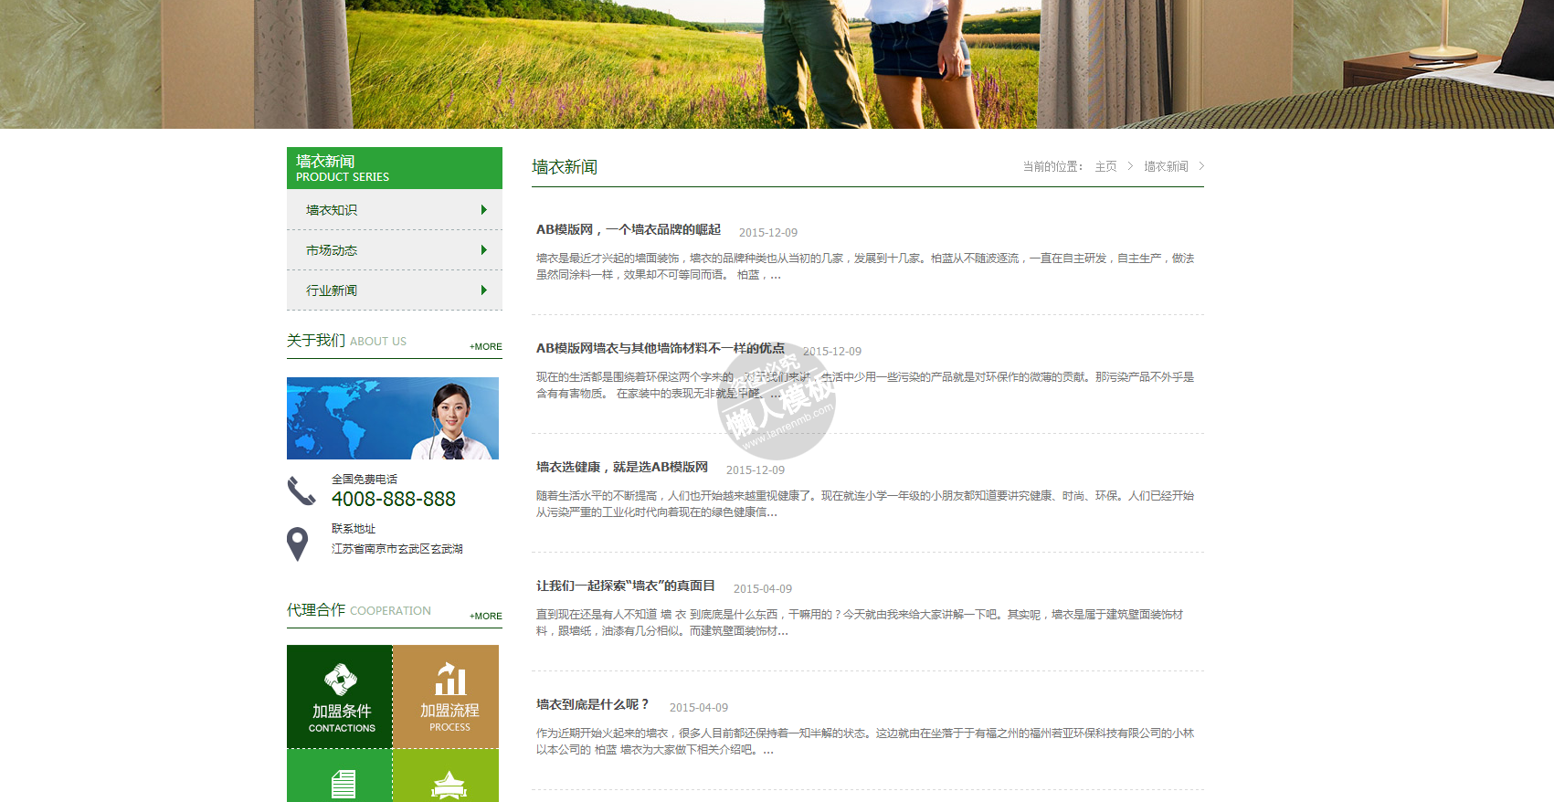Expand the 墙衣知识 arrow
This screenshot has width=1554, height=802.
point(483,210)
